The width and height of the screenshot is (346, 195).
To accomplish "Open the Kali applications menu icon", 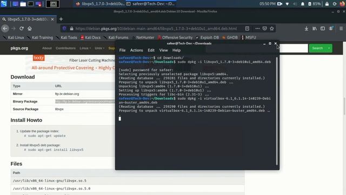I will point(4,4).
